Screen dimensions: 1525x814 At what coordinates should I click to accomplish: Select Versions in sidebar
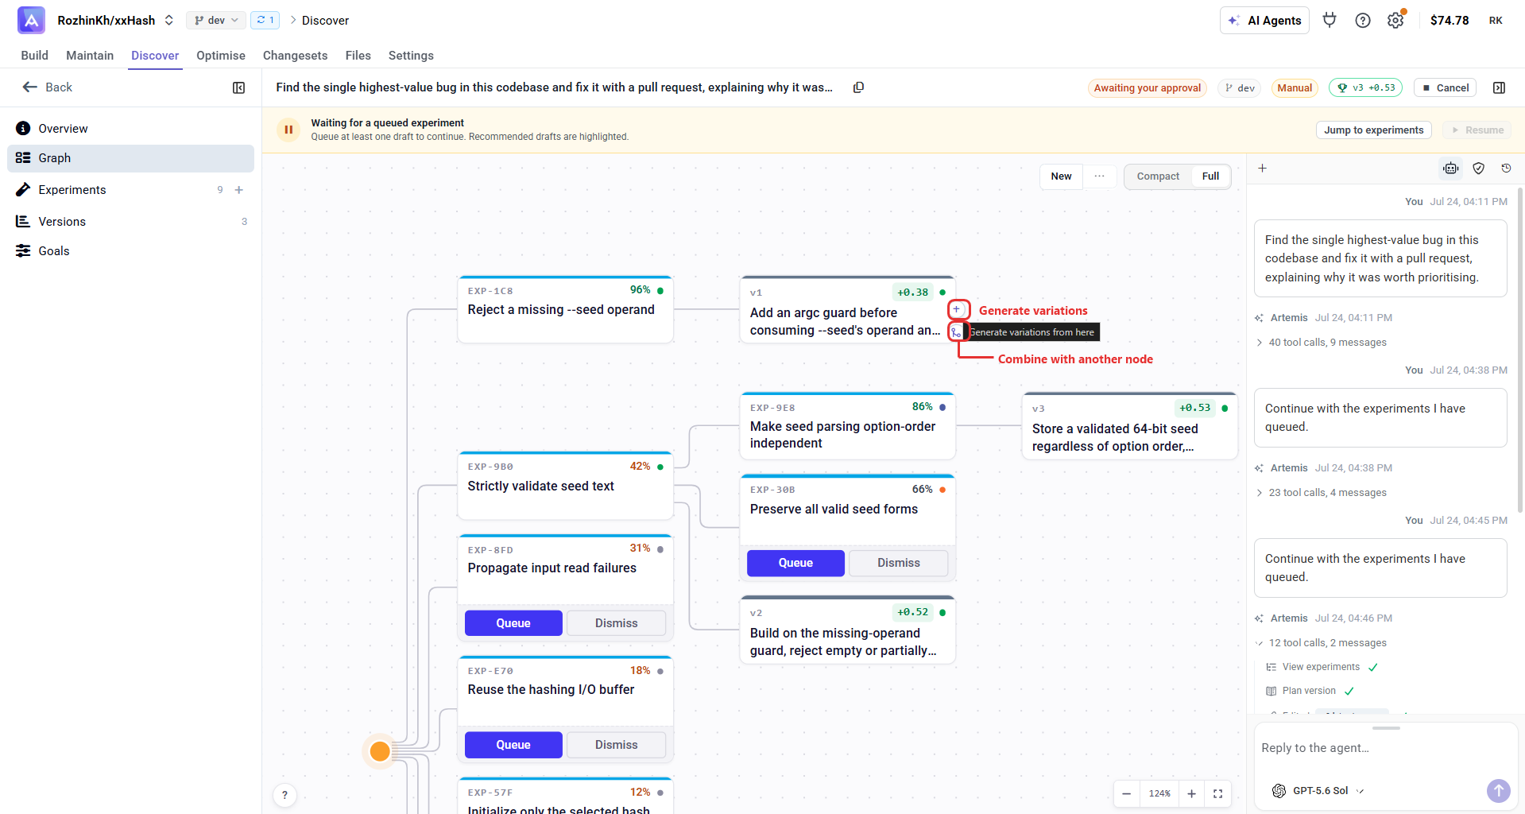point(130,222)
